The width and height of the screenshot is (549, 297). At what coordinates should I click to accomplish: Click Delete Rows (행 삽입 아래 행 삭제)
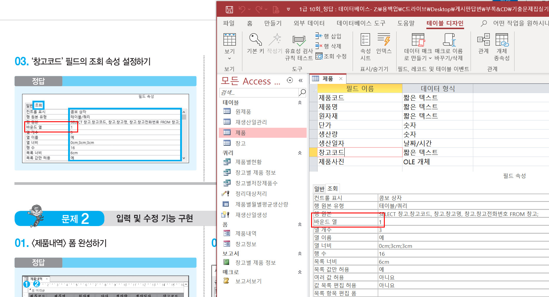[x=328, y=46]
